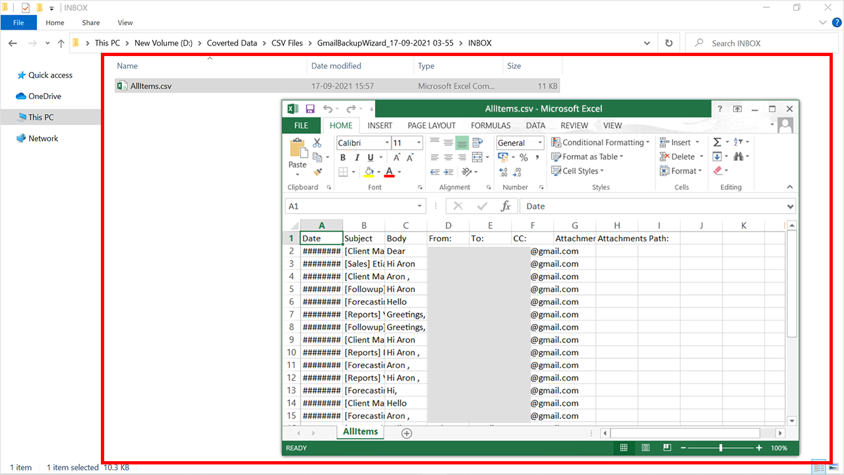Open font size 11 dropdown
The width and height of the screenshot is (844, 475).
(x=419, y=143)
